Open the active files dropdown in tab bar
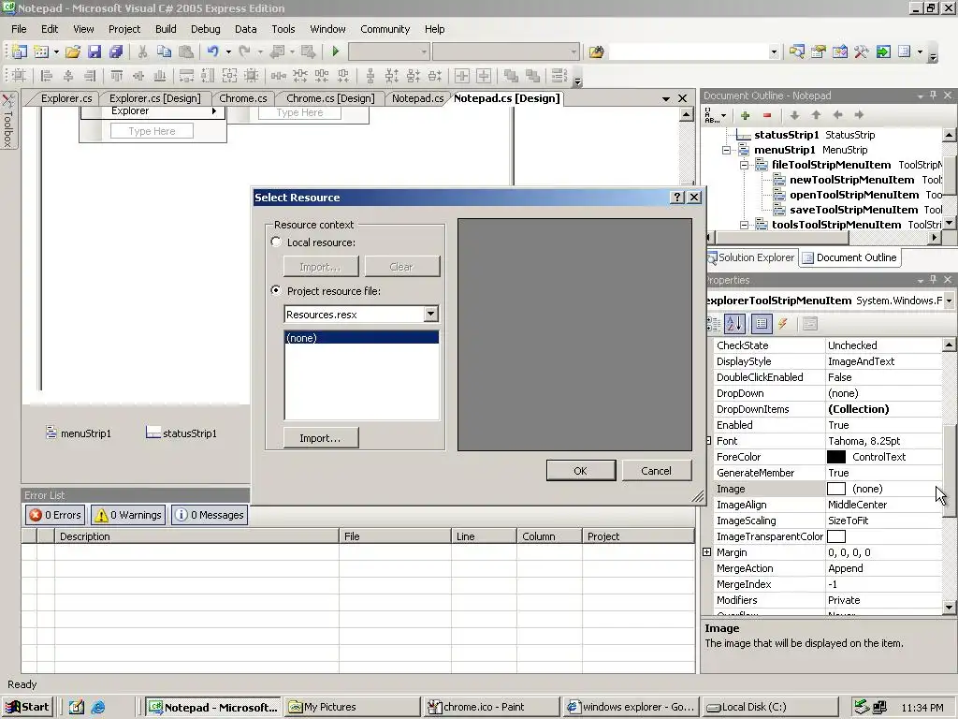This screenshot has width=958, height=719. [x=666, y=98]
